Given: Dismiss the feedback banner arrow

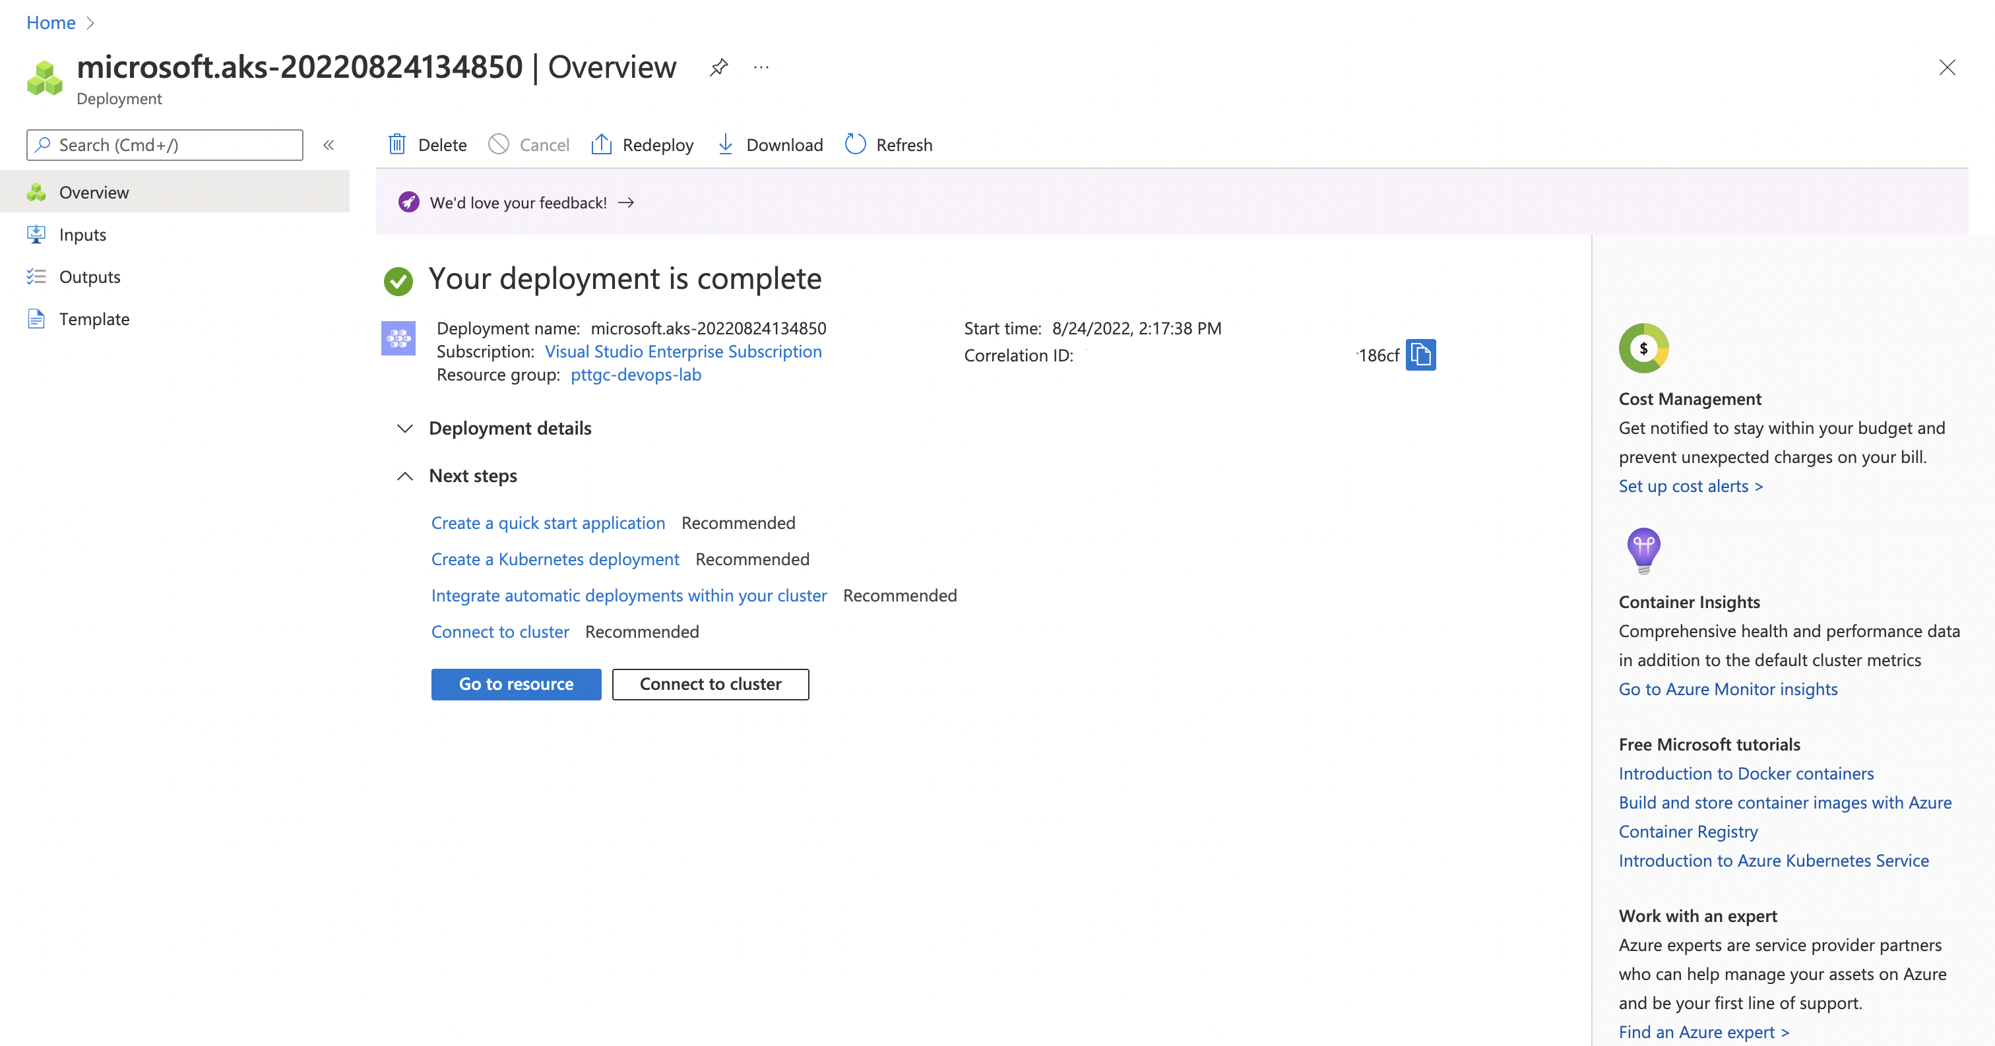Looking at the screenshot, I should (x=626, y=202).
